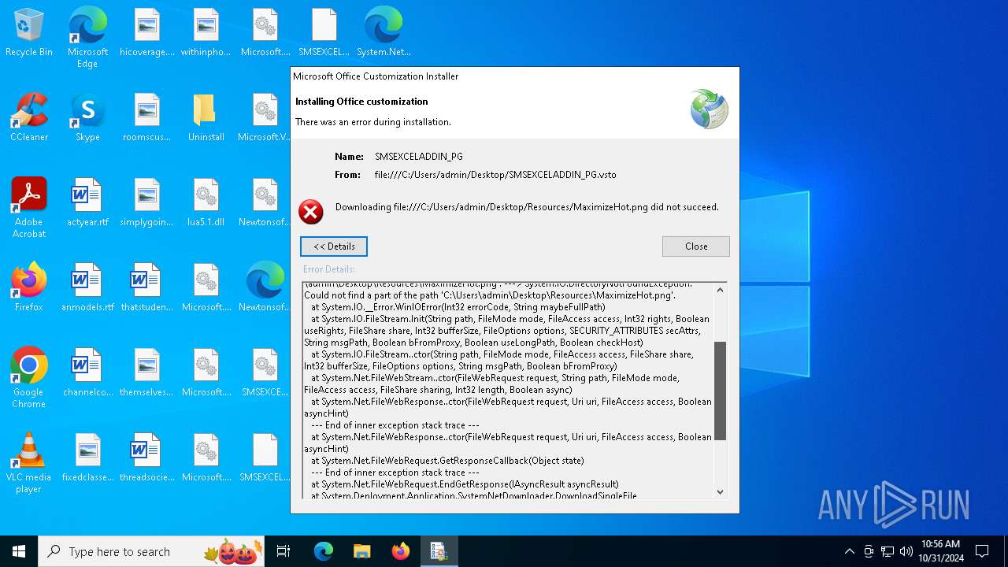Click scroll-up arrow of Error Details box
This screenshot has width=1008, height=567.
pyautogui.click(x=720, y=290)
